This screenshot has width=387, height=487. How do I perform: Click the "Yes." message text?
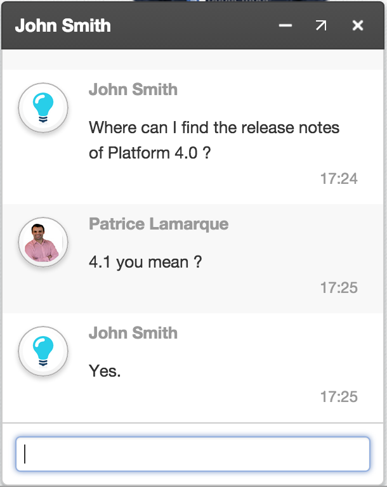(105, 371)
